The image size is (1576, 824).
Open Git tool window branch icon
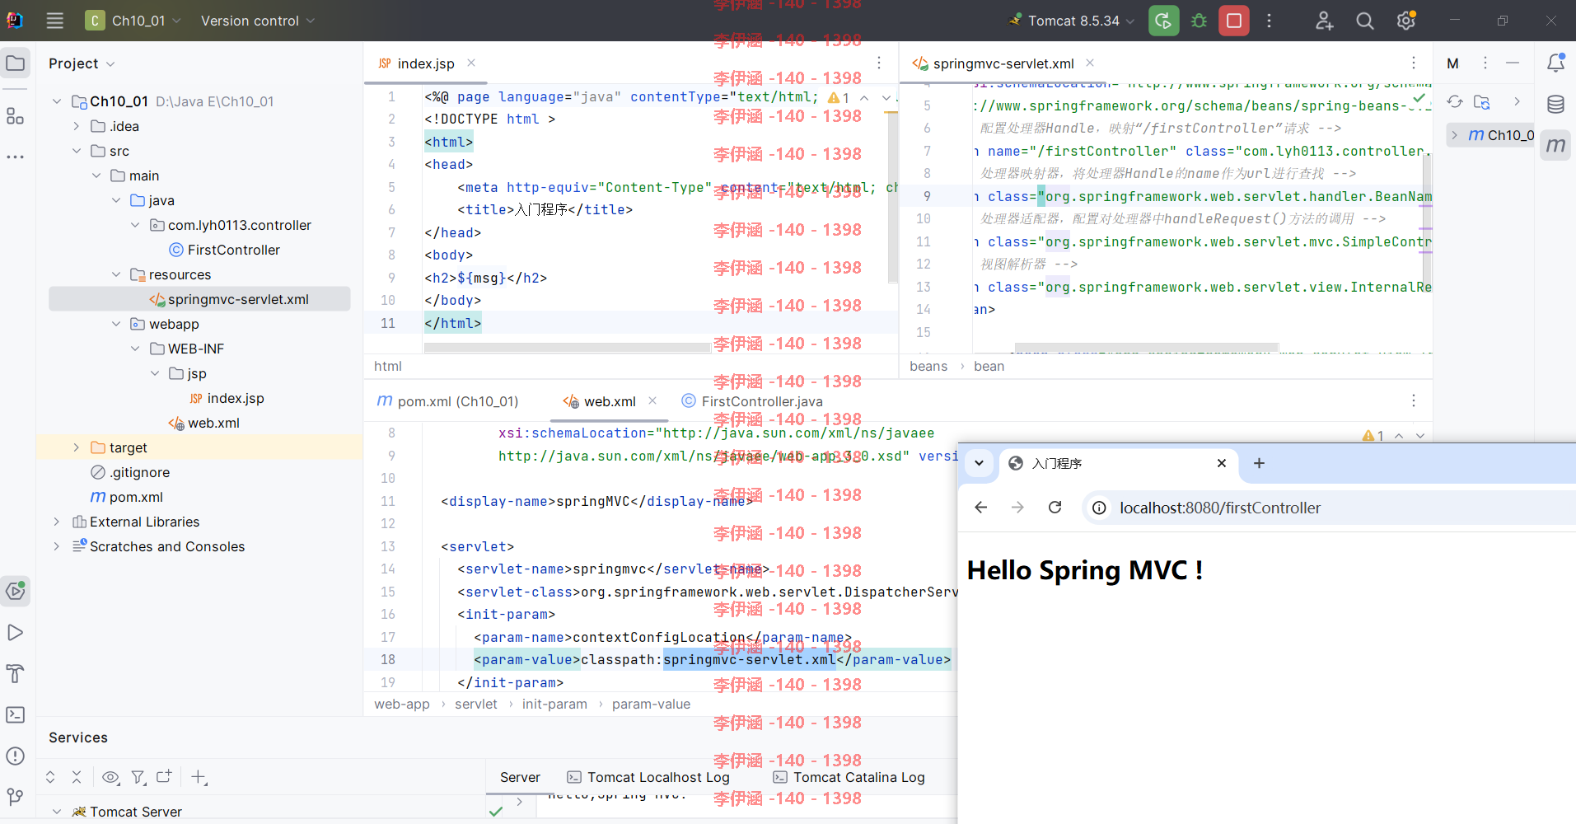[x=16, y=797]
